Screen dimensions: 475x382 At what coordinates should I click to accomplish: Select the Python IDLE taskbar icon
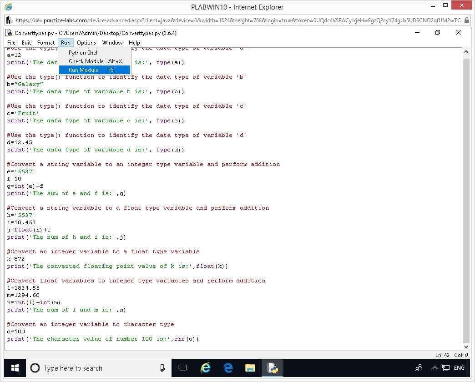tap(273, 368)
